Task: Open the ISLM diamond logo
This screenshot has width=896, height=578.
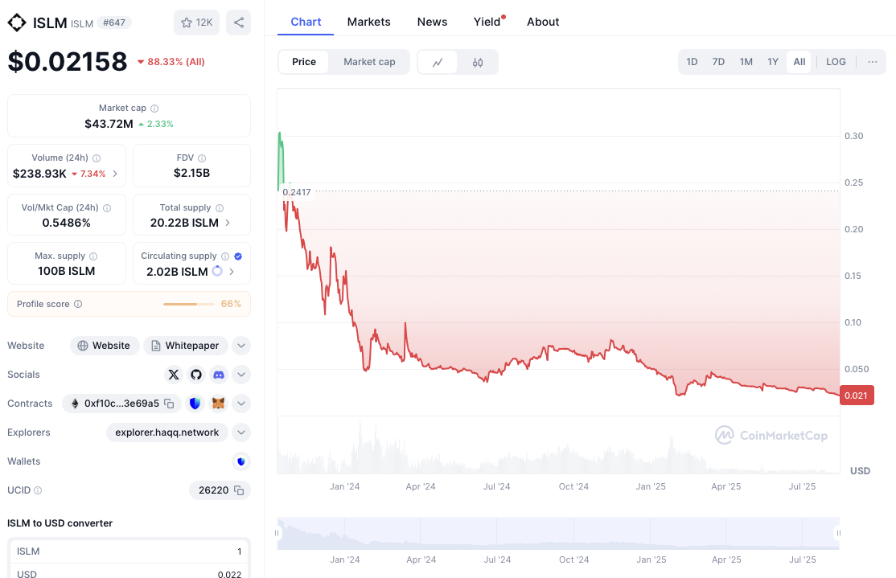Action: 17,23
